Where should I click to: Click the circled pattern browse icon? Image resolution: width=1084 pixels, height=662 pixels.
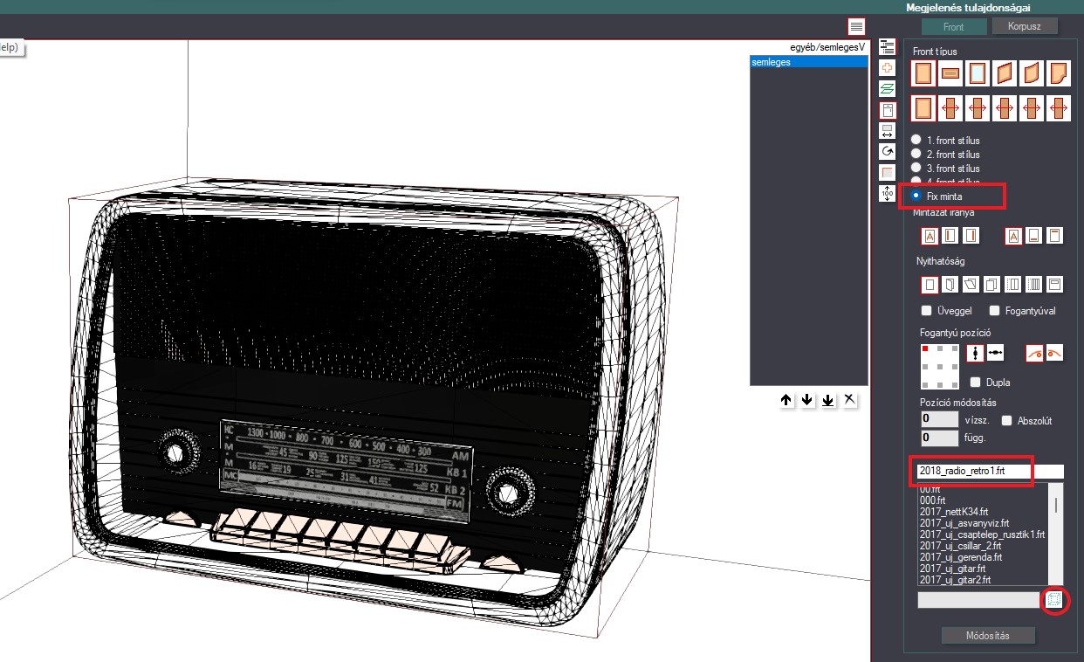pyautogui.click(x=1055, y=600)
